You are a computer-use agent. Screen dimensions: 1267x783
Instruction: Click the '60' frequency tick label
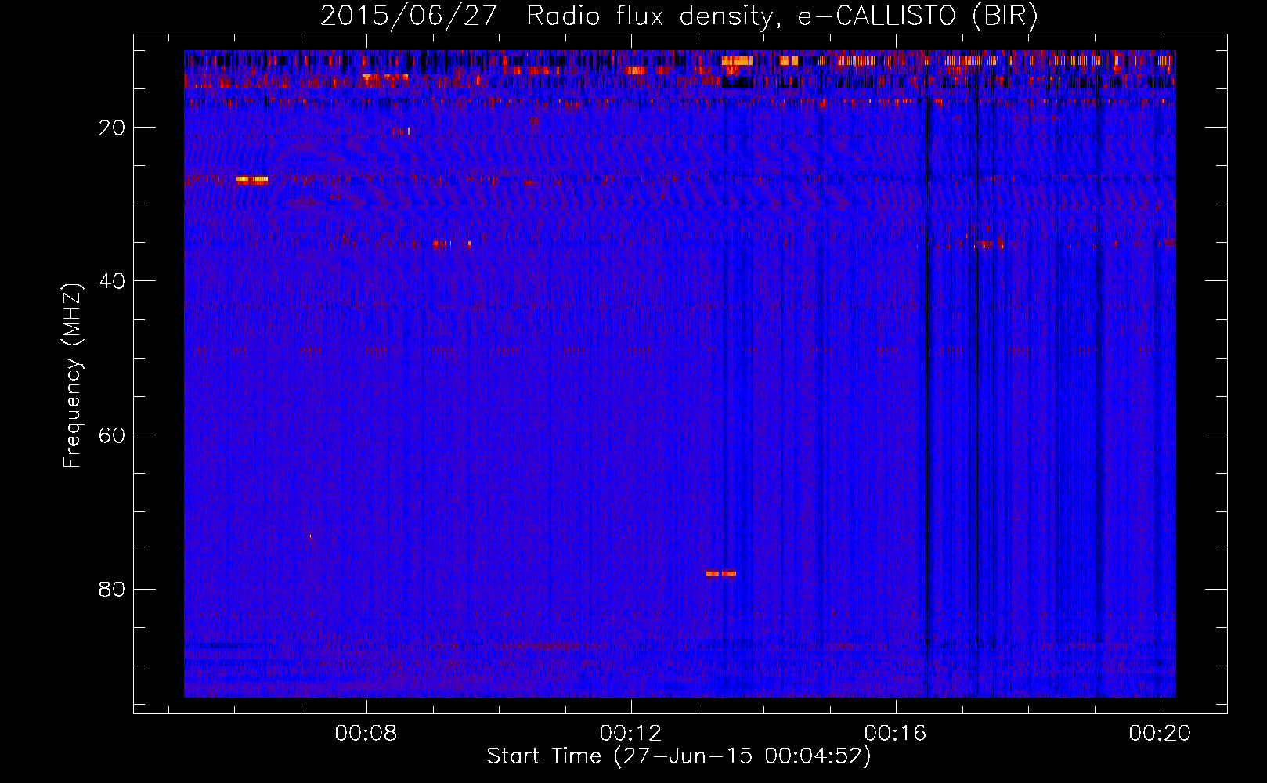112,435
